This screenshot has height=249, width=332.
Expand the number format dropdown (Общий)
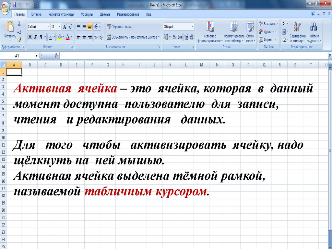click(x=192, y=27)
